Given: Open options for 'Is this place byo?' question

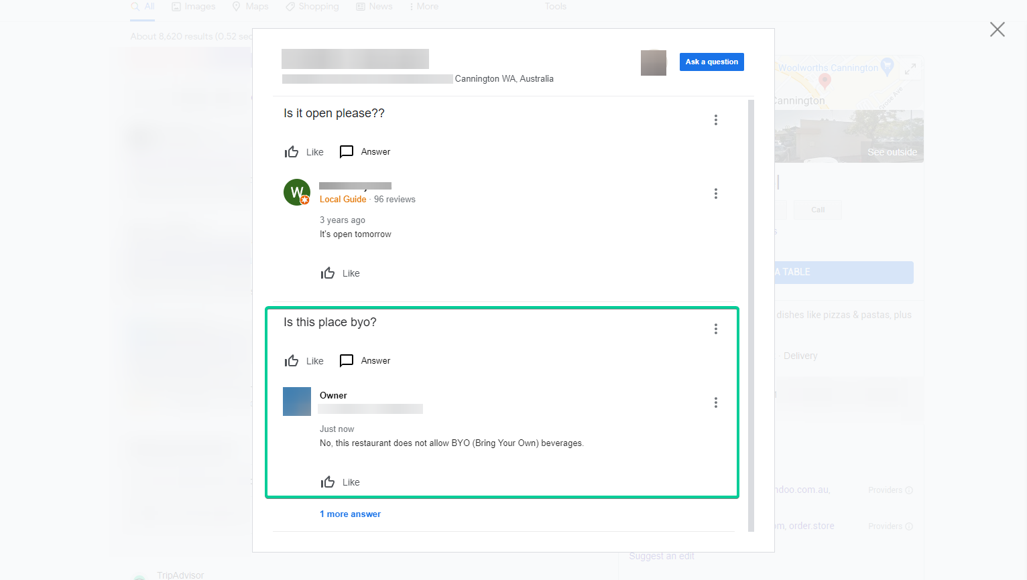Looking at the screenshot, I should [716, 329].
